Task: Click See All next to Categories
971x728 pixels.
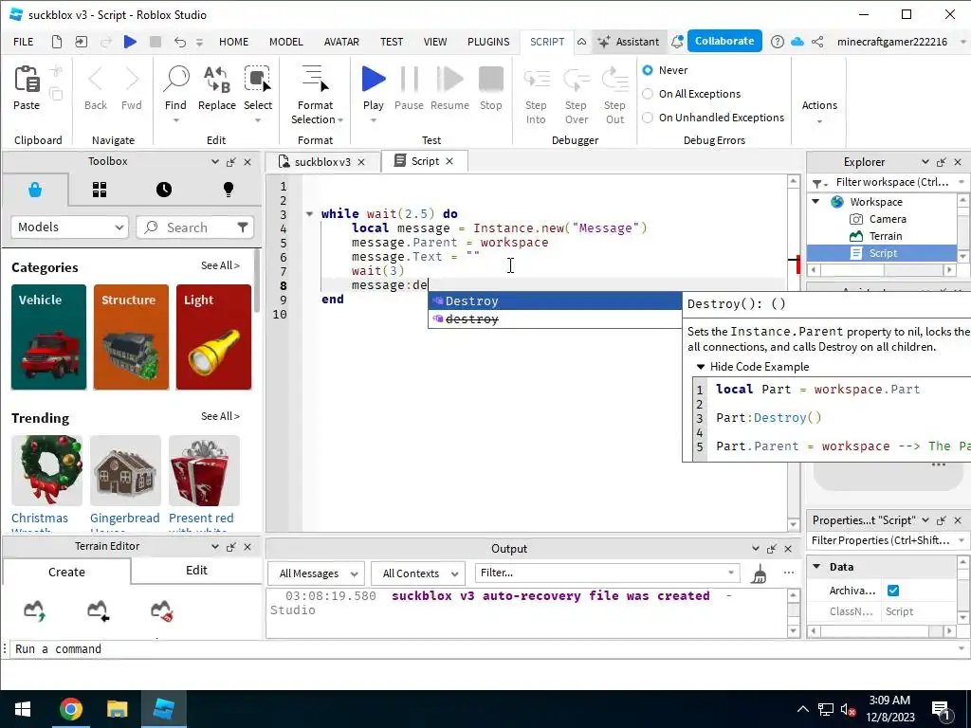Action: click(220, 265)
